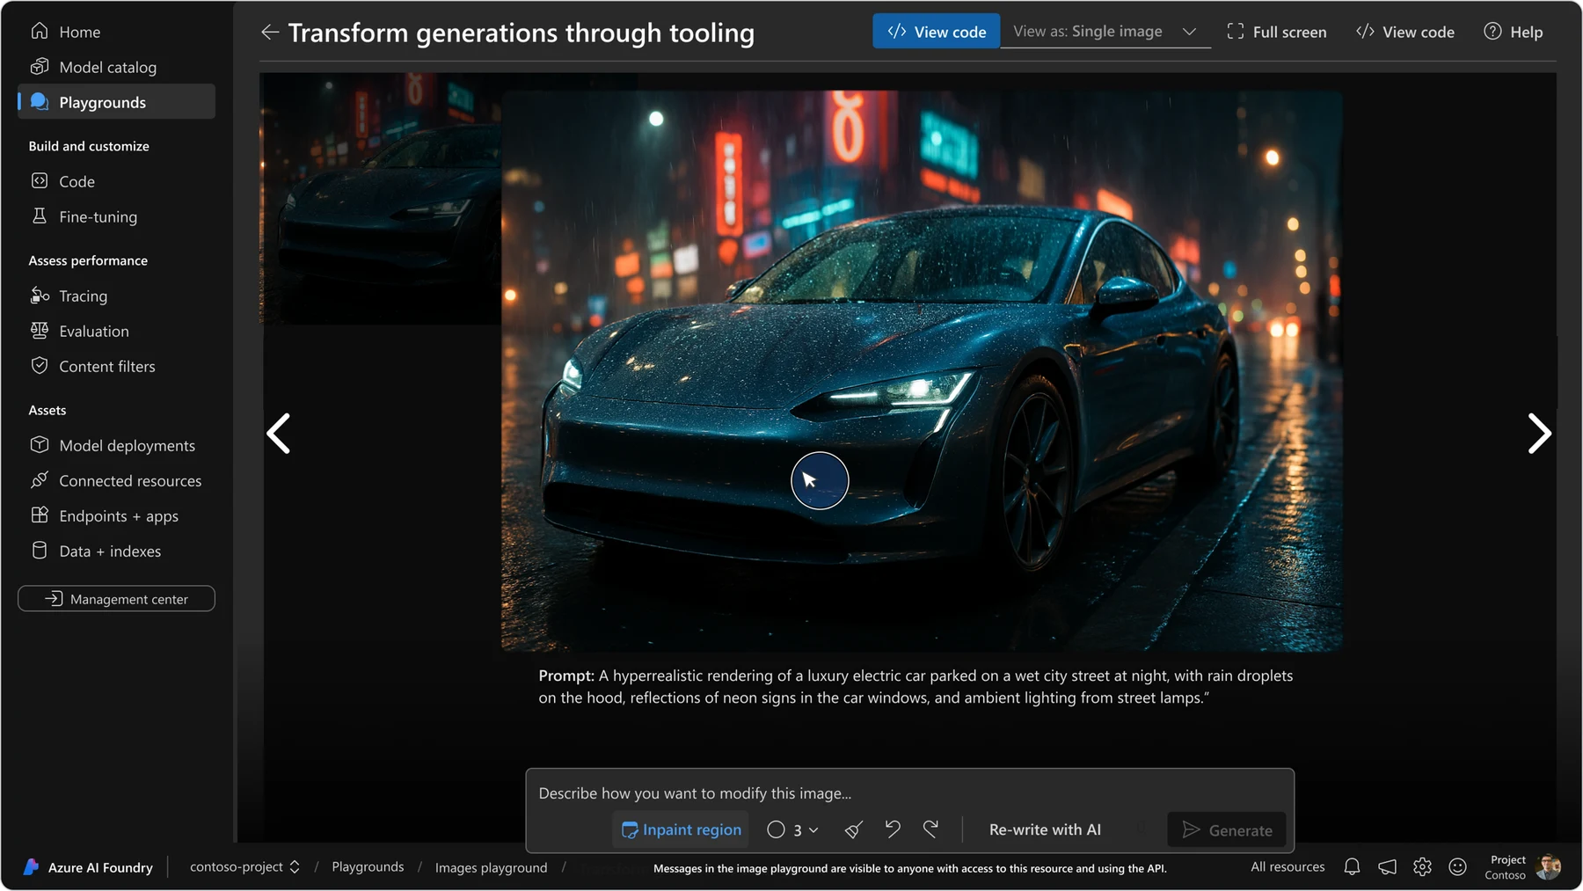This screenshot has height=891, width=1583.
Task: Select Playgrounds in the sidebar
Action: [116, 102]
